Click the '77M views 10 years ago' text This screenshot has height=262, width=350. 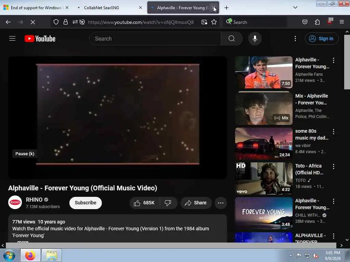(39, 222)
